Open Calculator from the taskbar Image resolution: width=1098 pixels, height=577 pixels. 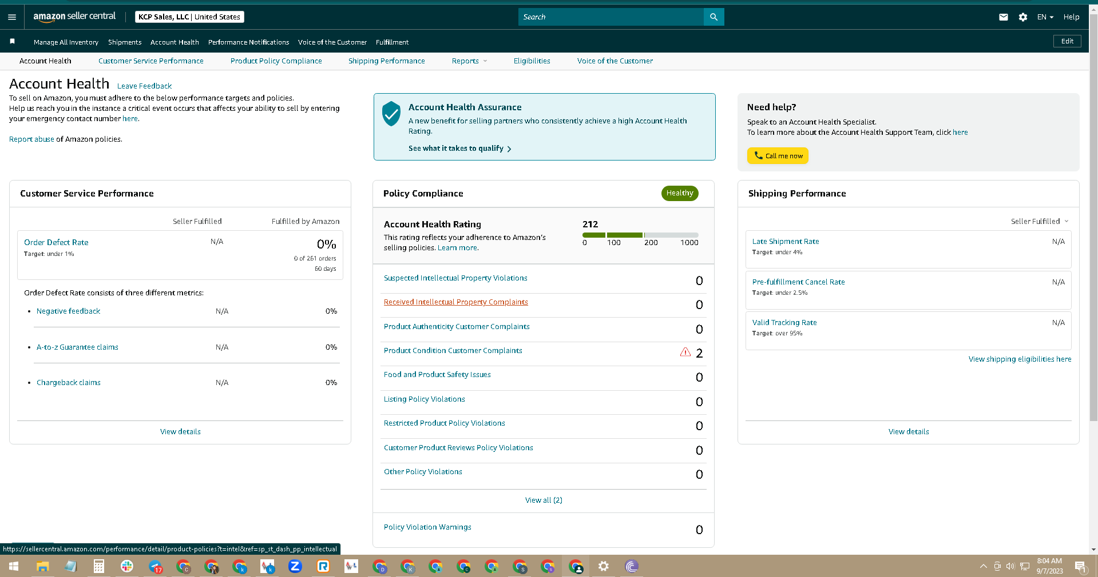click(x=98, y=566)
